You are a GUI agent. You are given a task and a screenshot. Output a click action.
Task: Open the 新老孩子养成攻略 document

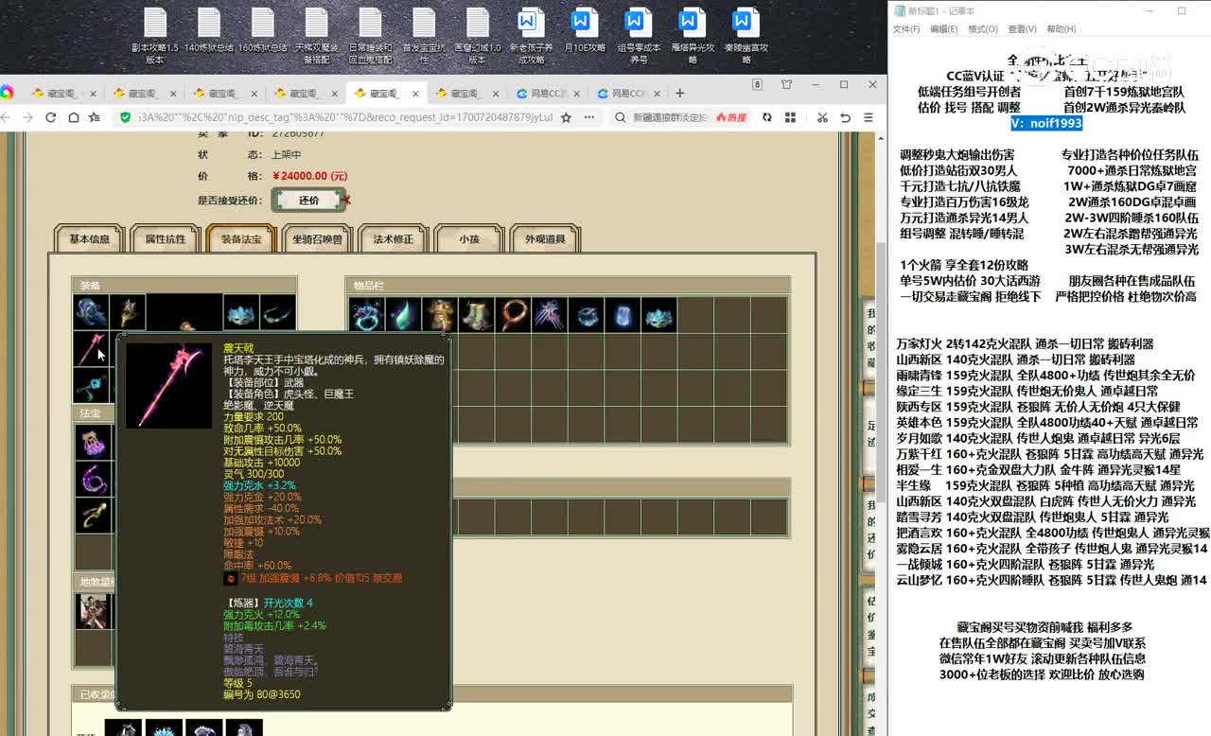[x=530, y=36]
